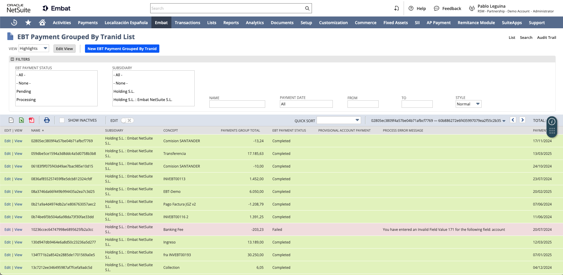Open the Quick Sort dropdown

coord(339,120)
